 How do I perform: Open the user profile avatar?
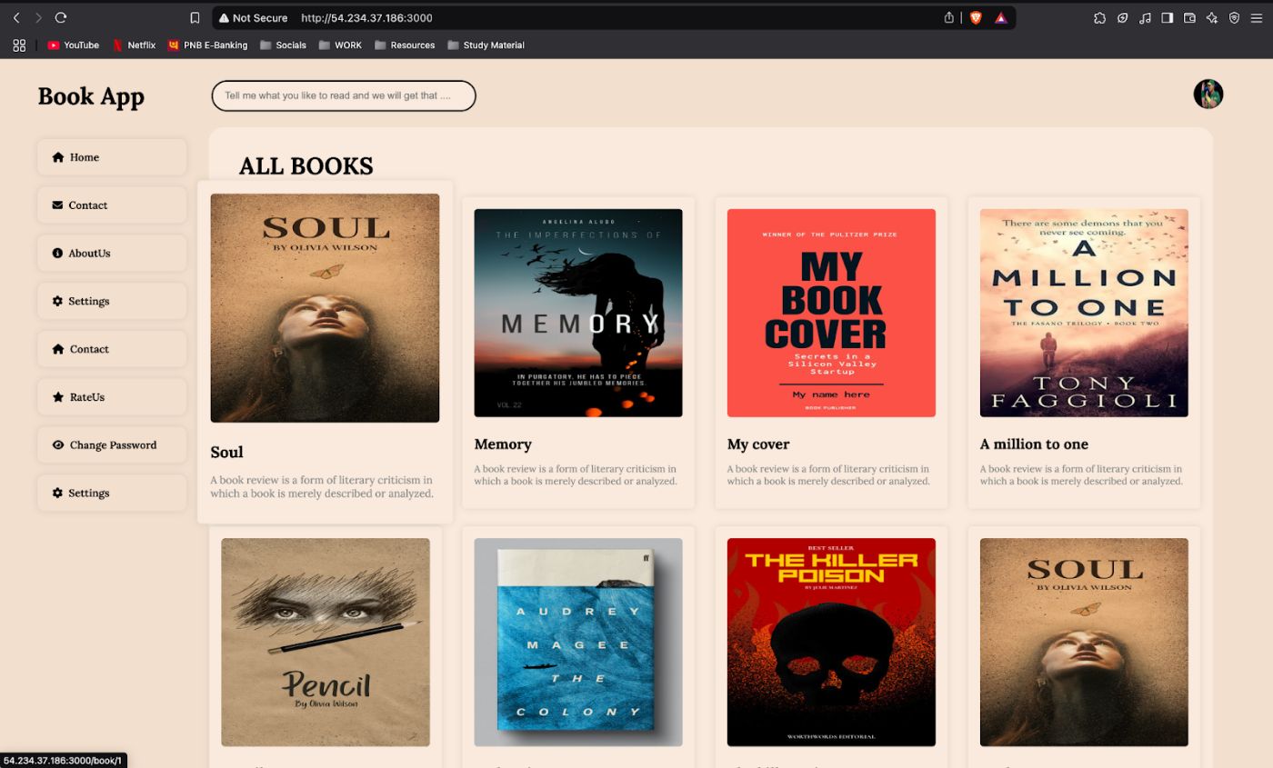[x=1208, y=94]
